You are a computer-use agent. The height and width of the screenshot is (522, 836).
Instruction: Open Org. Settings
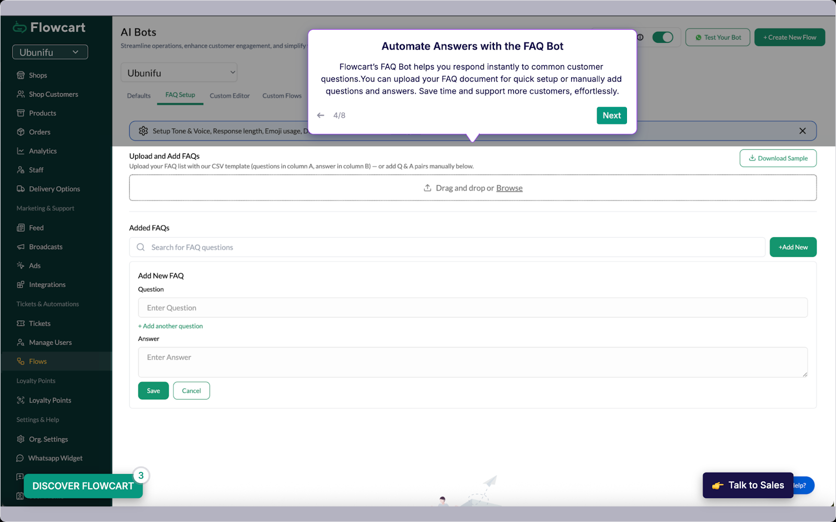click(42, 439)
